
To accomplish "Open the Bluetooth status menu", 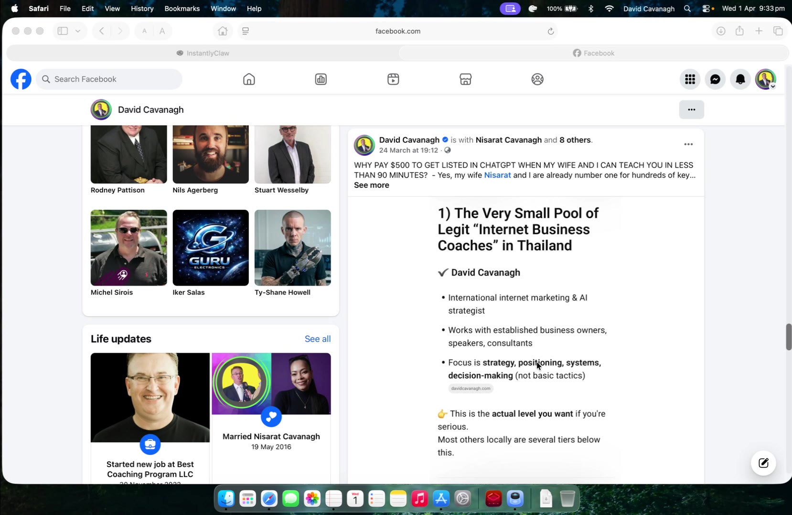I will pos(591,9).
